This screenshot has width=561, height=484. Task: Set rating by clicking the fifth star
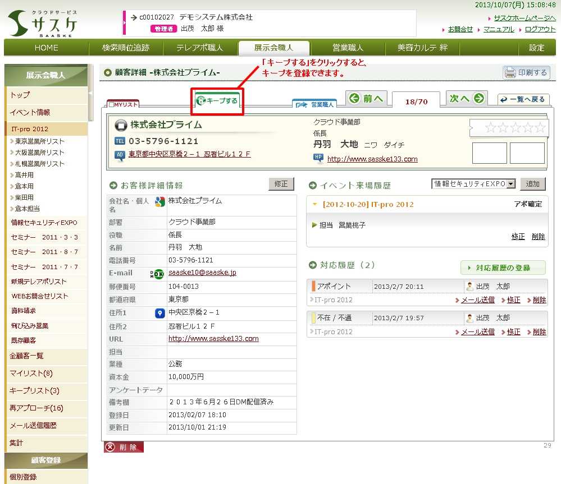click(540, 128)
